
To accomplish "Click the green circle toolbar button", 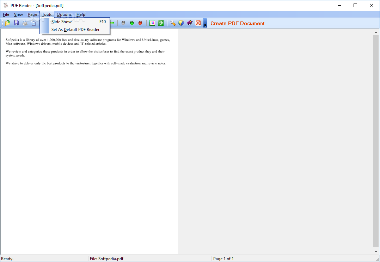I will (132, 23).
